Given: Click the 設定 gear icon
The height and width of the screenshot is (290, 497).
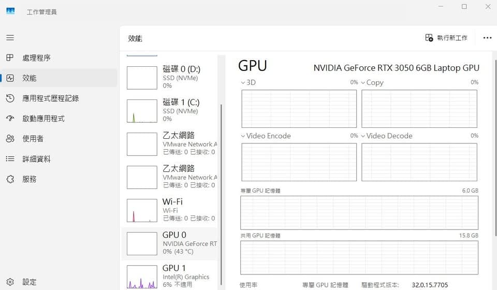Looking at the screenshot, I should (10, 282).
